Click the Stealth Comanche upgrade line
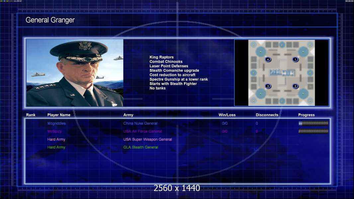The height and width of the screenshot is (199, 354). (x=174, y=71)
